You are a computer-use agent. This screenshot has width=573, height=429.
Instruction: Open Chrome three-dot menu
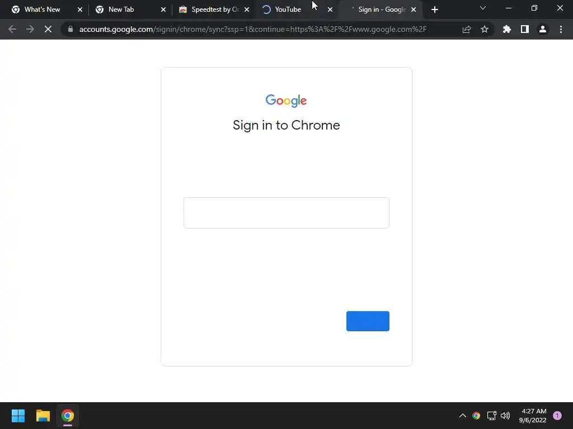pos(561,29)
